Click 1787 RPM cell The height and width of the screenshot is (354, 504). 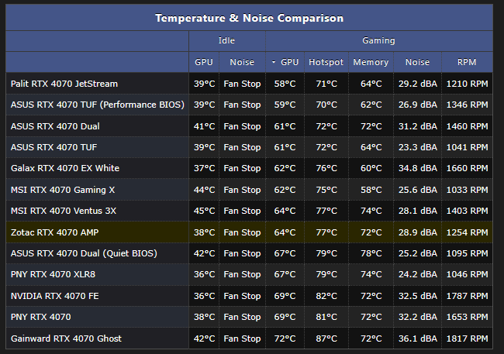click(x=467, y=296)
